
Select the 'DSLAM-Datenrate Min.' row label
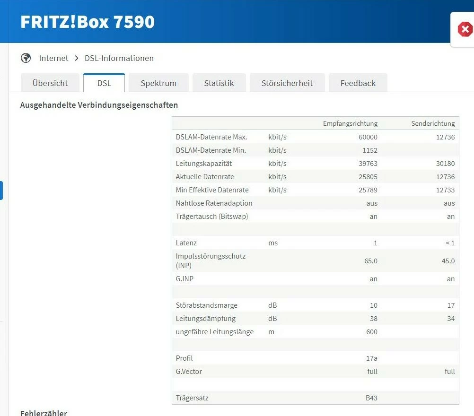[x=211, y=150]
